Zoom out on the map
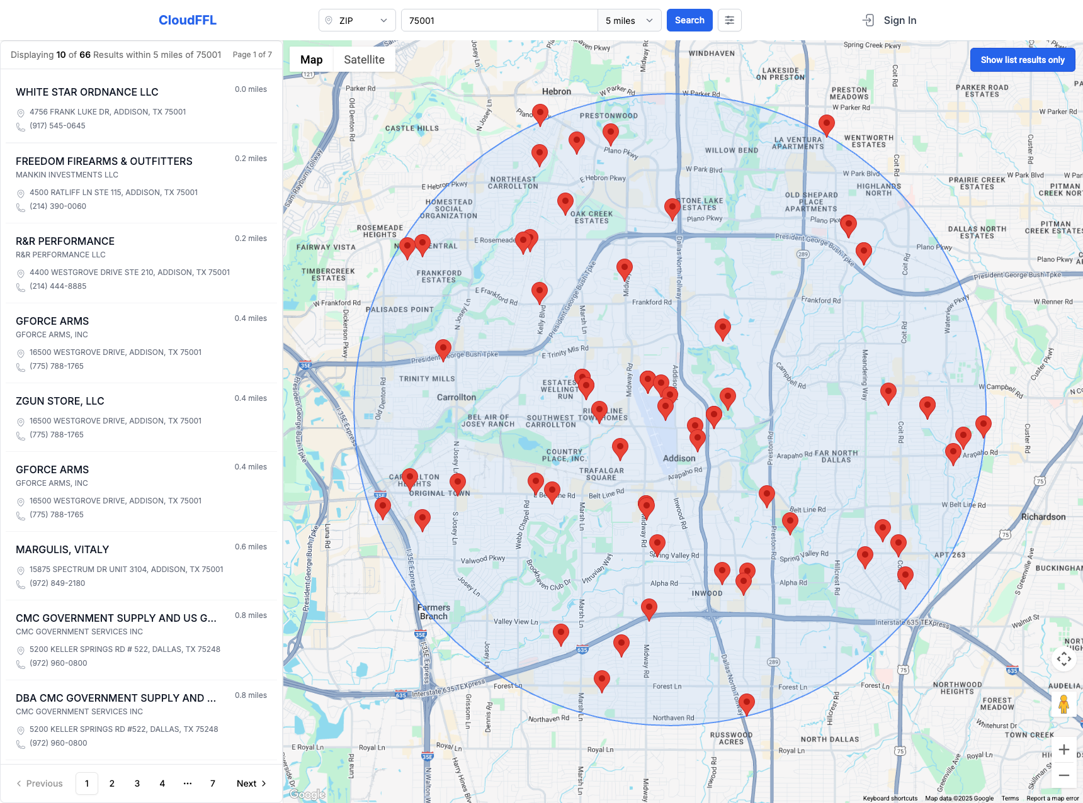Viewport: 1083px width, 803px height. pos(1064,775)
